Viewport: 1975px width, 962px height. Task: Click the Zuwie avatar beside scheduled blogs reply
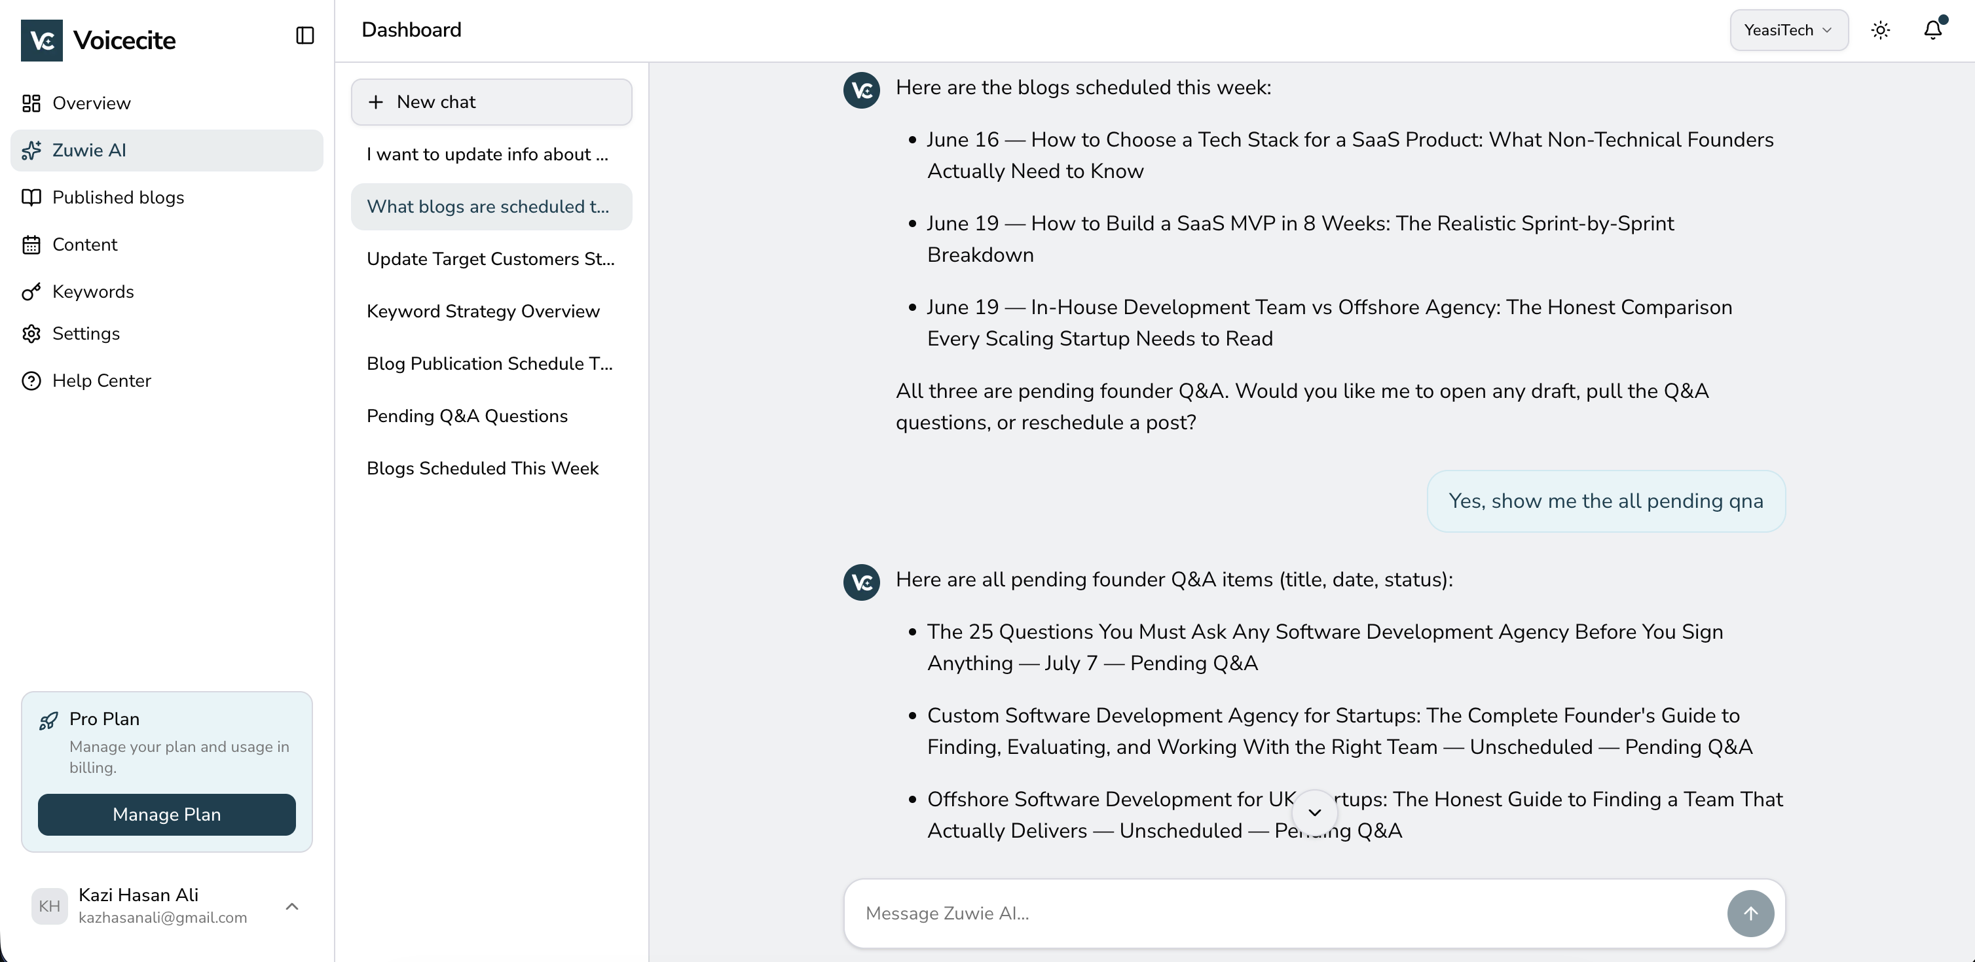(862, 90)
